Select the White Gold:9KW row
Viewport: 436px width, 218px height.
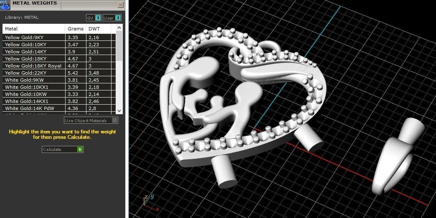pyautogui.click(x=59, y=80)
